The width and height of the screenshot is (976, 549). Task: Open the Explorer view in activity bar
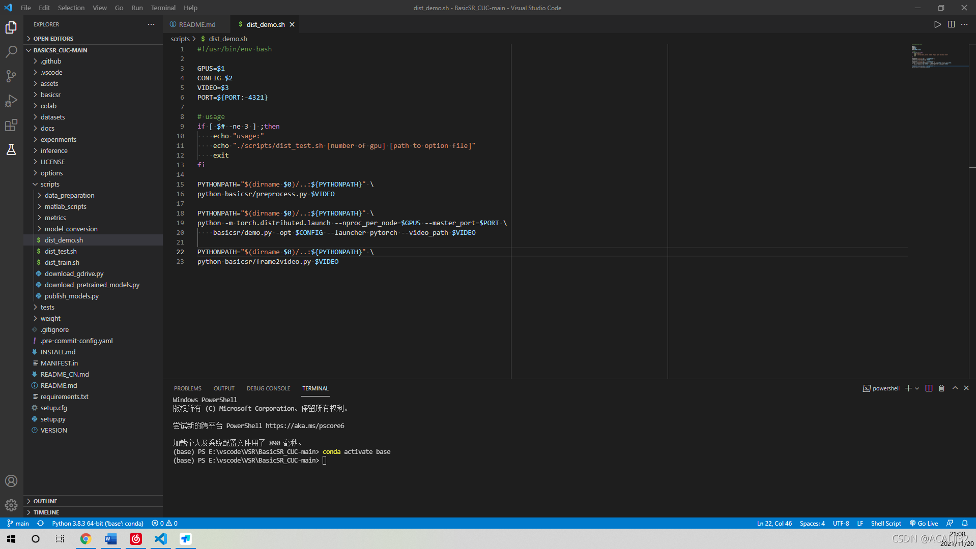pyautogui.click(x=11, y=27)
